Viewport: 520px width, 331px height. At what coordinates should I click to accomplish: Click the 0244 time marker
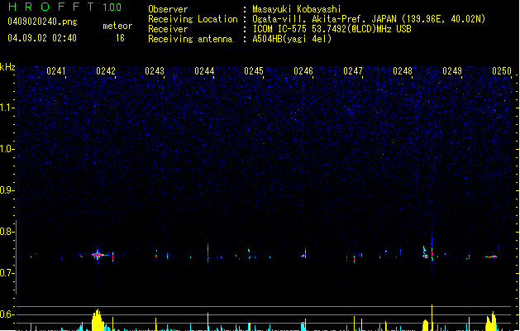click(204, 71)
